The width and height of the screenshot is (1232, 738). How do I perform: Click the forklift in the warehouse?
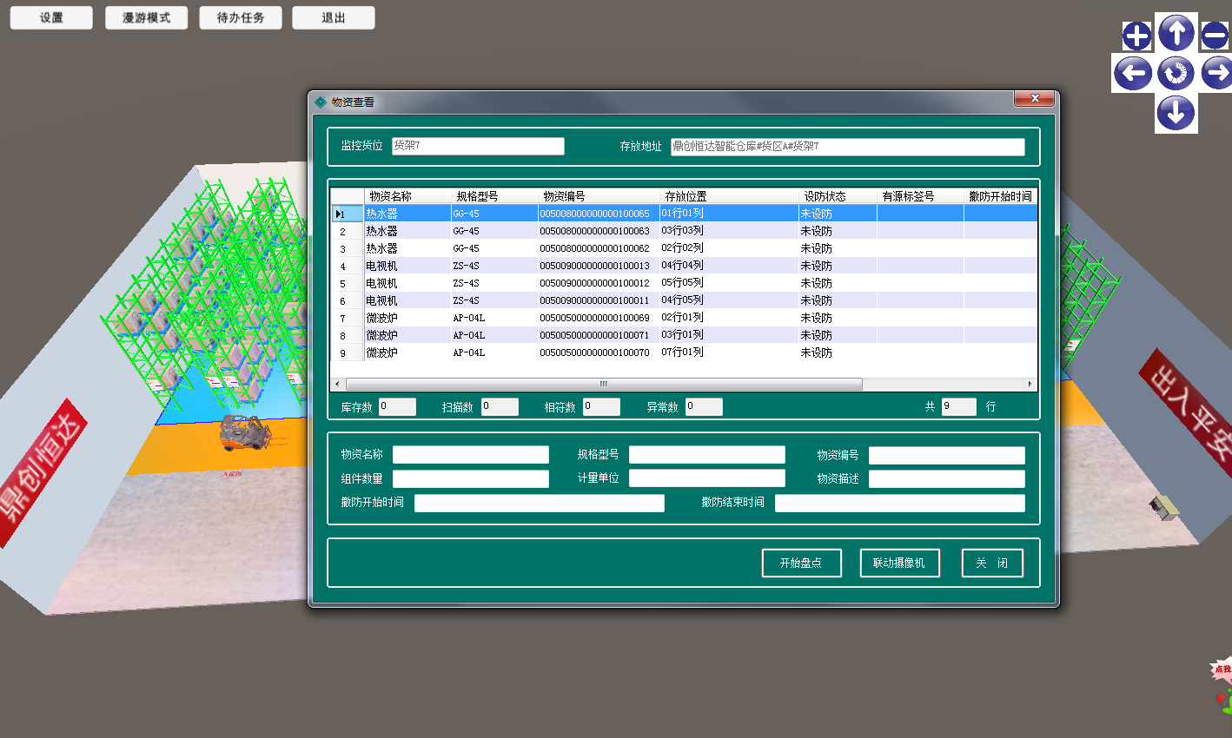tap(241, 432)
